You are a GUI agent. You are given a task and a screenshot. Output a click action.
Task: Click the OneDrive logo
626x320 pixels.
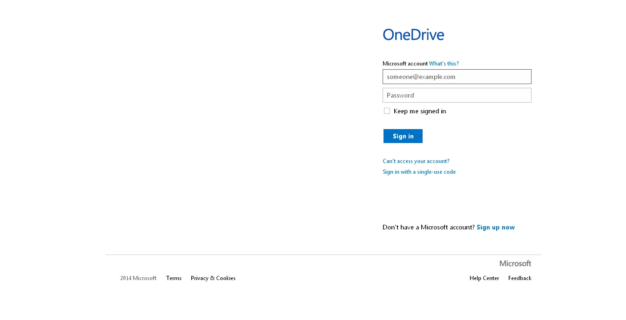click(x=413, y=35)
